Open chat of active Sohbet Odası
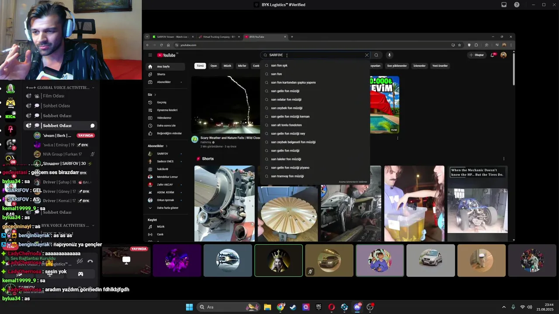 tap(93, 126)
